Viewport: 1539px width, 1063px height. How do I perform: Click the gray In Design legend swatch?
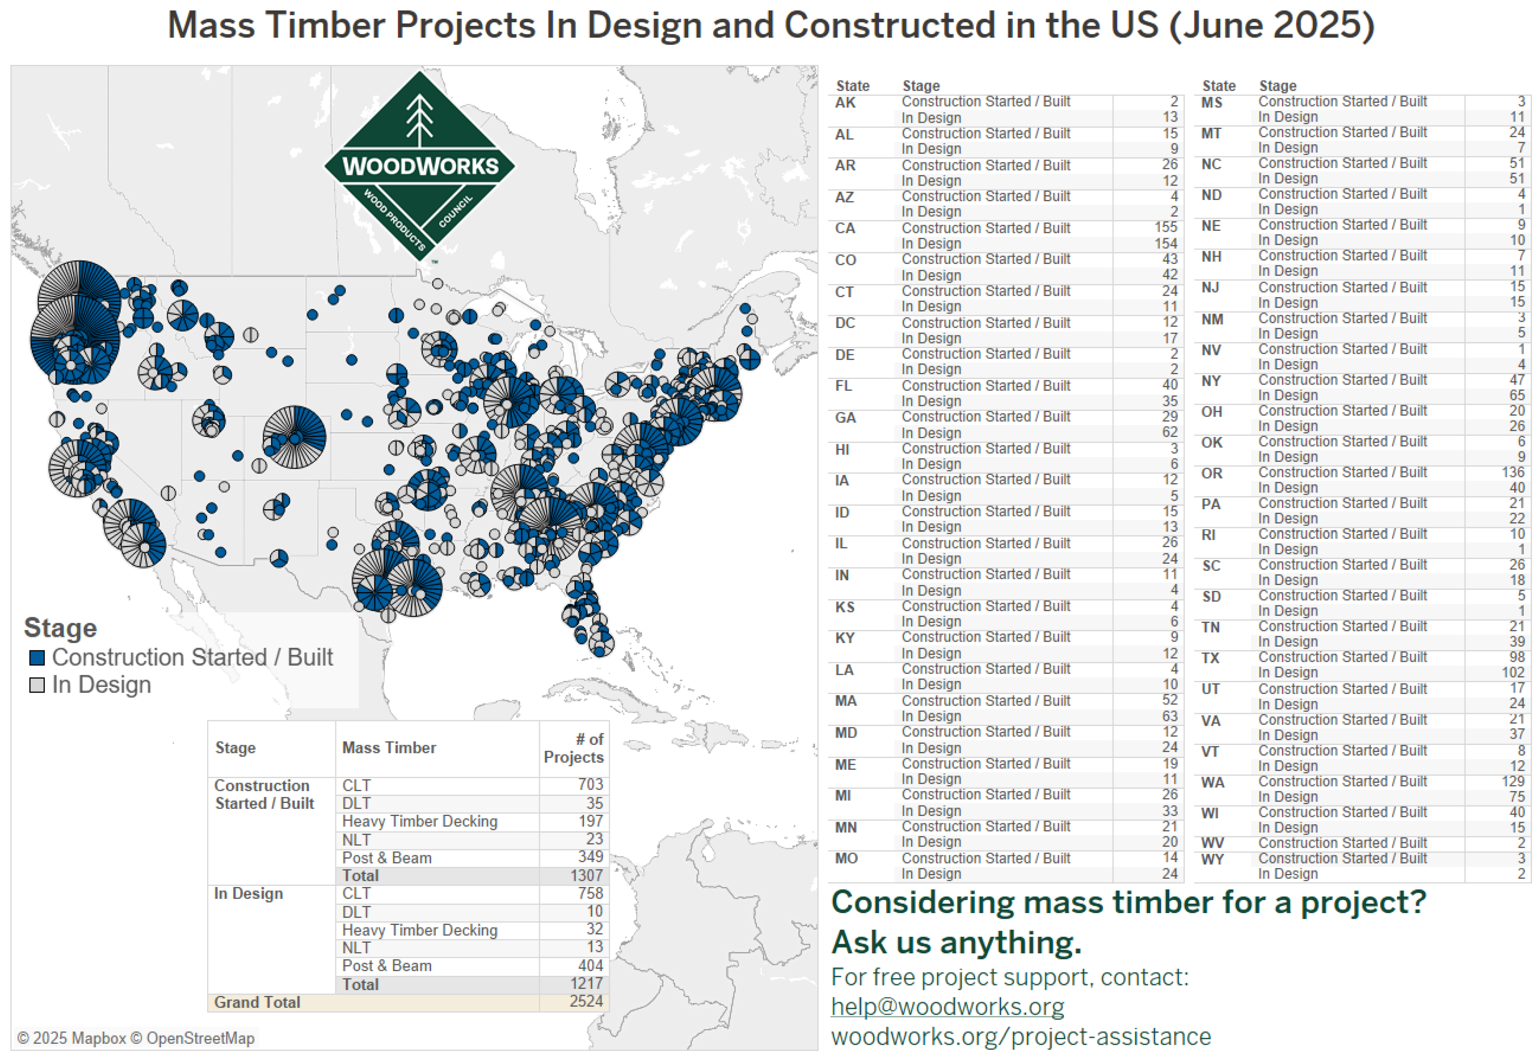(x=37, y=685)
